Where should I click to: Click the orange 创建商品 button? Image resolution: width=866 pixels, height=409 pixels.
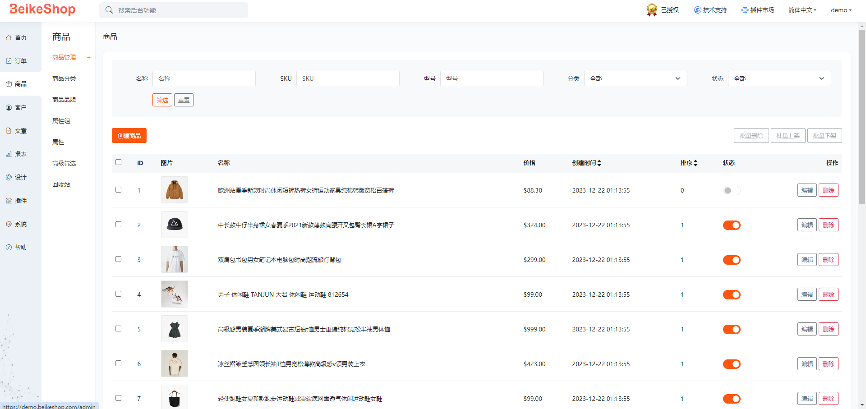point(129,136)
